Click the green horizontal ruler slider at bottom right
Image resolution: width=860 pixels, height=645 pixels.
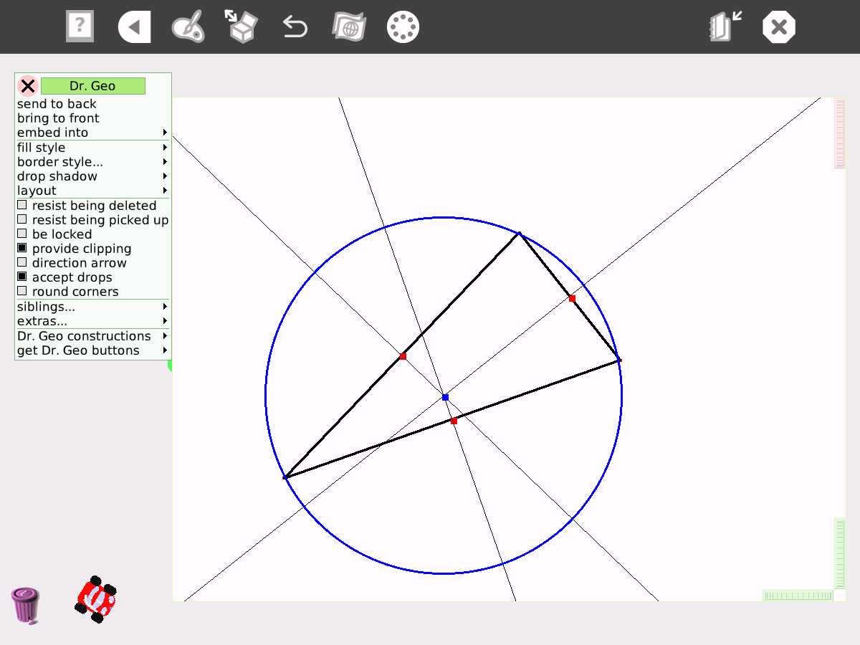(798, 596)
